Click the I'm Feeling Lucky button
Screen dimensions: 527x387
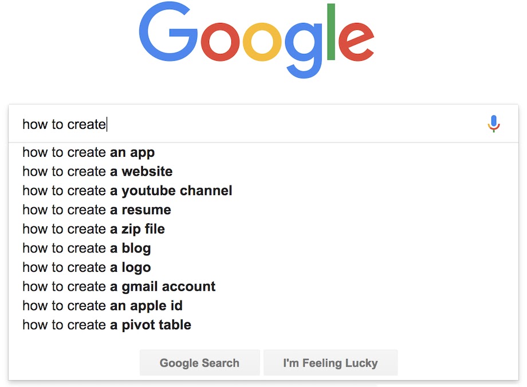coord(330,363)
